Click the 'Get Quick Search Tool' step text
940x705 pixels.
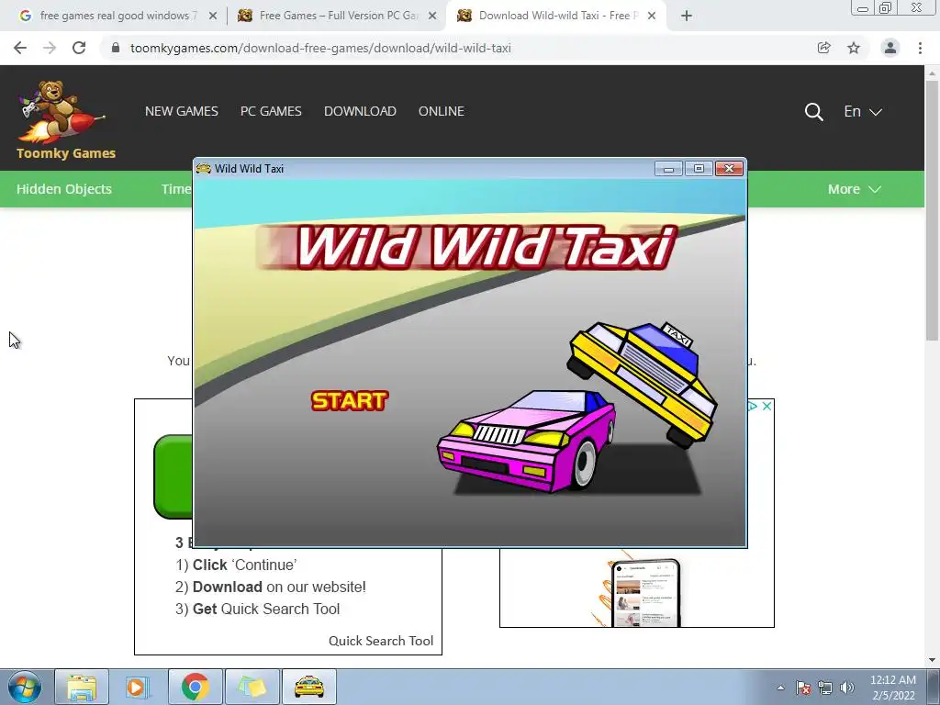(x=257, y=610)
